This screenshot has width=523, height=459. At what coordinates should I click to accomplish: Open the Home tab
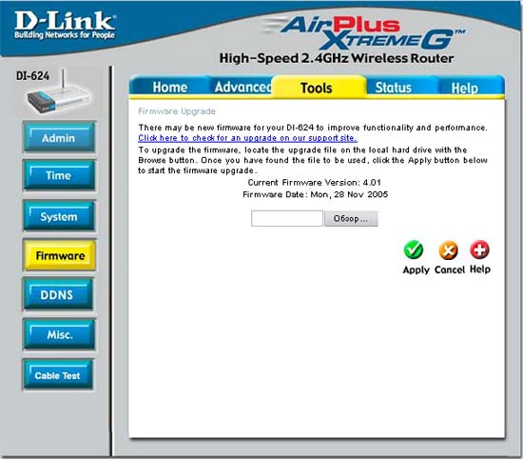pos(170,88)
